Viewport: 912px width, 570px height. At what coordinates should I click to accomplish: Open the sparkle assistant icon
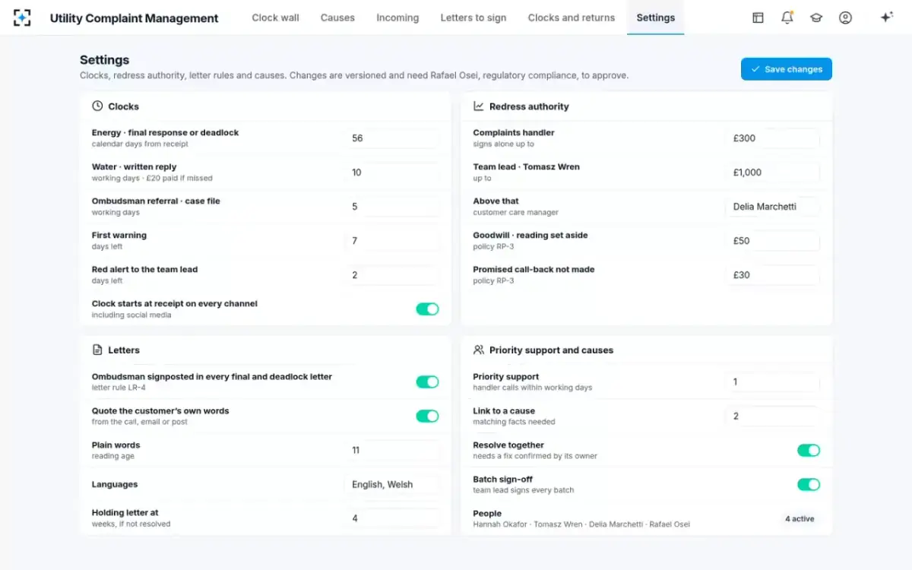coord(886,17)
